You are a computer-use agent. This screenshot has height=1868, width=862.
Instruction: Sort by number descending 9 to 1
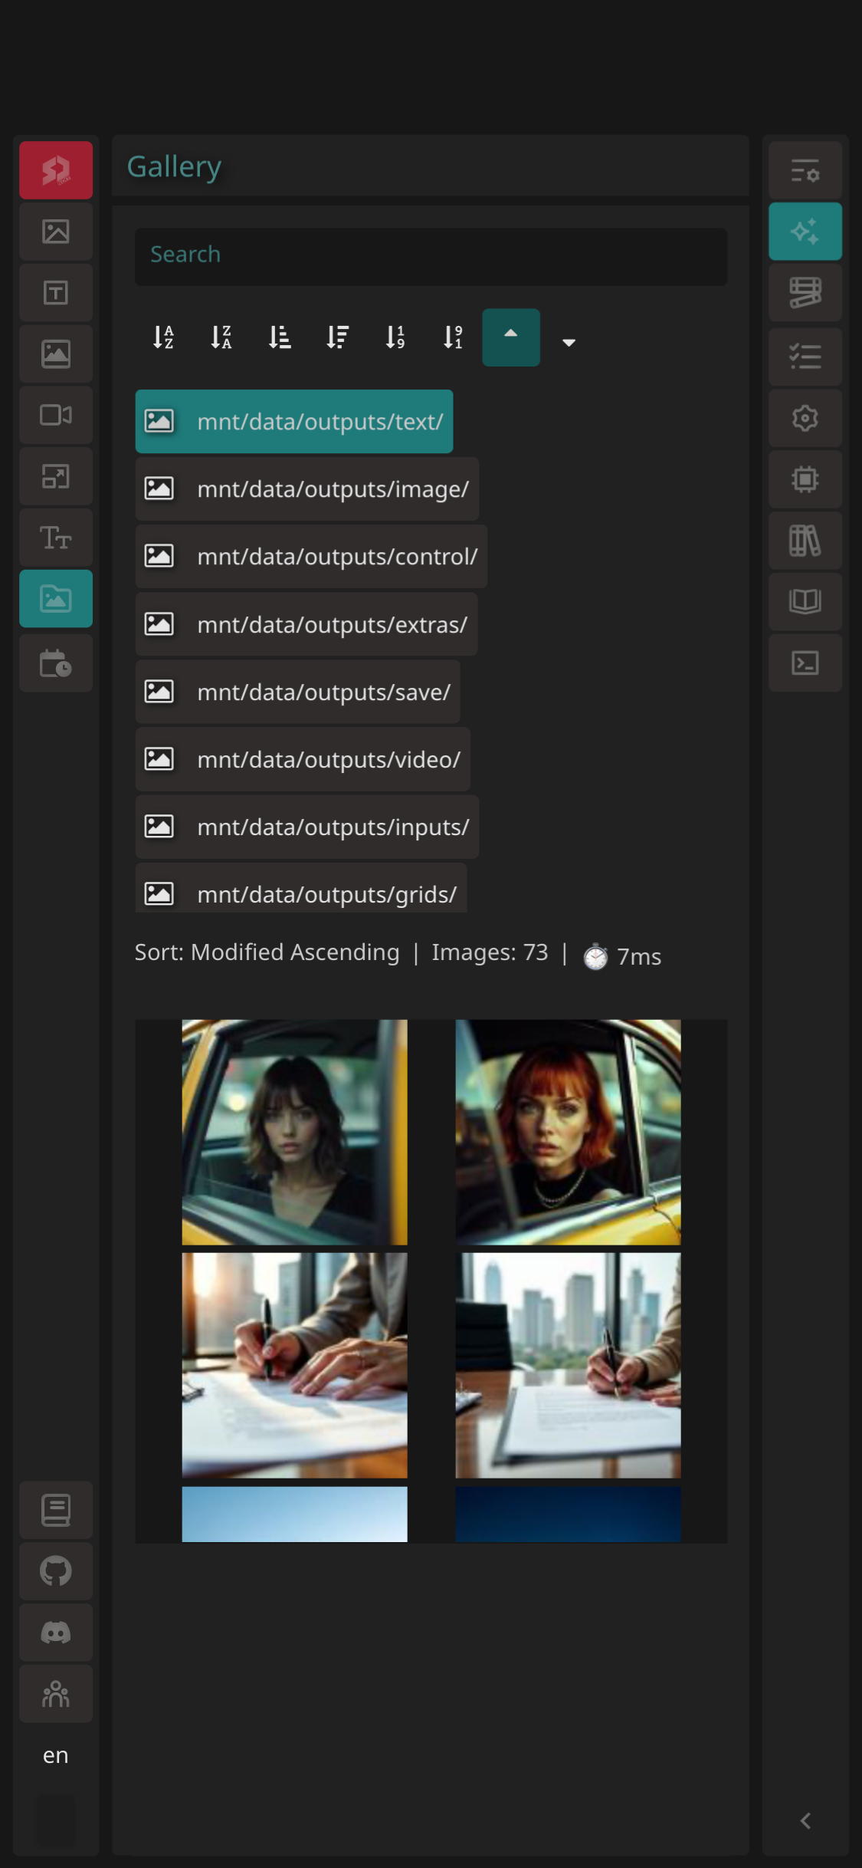454,337
